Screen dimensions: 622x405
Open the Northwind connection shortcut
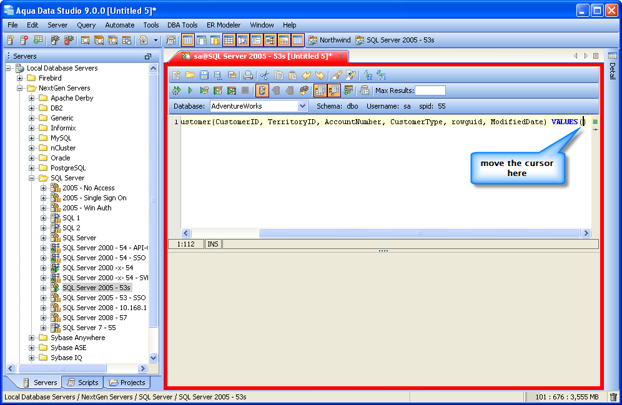(x=330, y=40)
